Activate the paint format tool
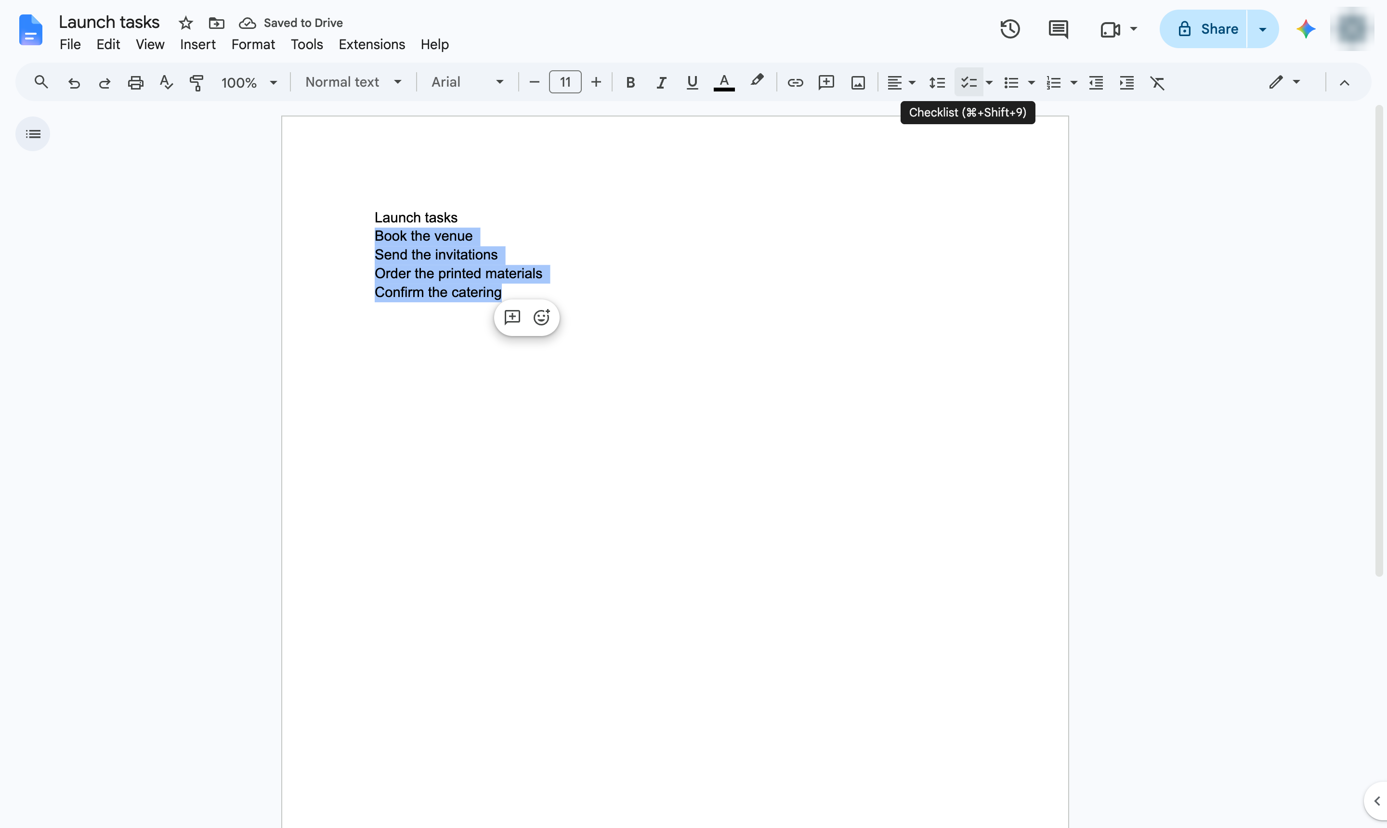The height and width of the screenshot is (828, 1387). click(196, 83)
